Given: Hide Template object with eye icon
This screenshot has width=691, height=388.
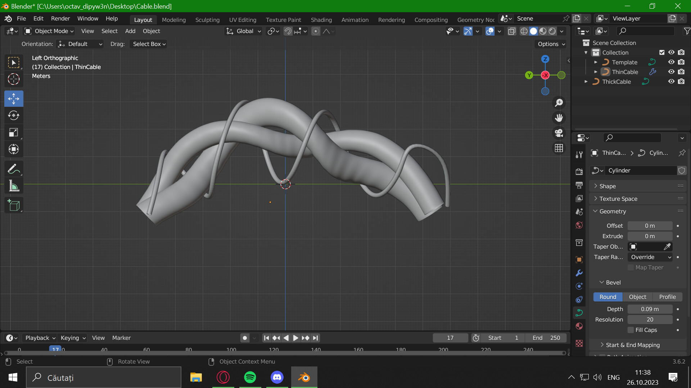Looking at the screenshot, I should tap(671, 62).
